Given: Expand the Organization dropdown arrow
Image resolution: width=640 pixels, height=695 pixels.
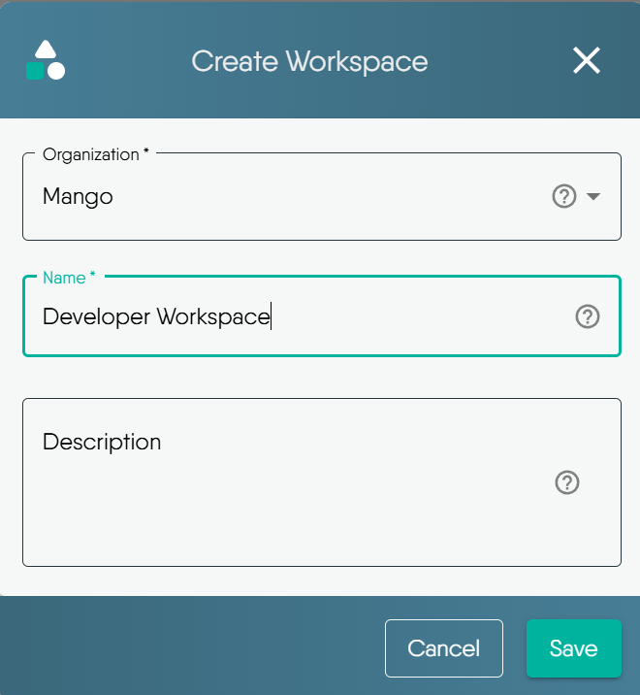Looking at the screenshot, I should click(x=593, y=197).
